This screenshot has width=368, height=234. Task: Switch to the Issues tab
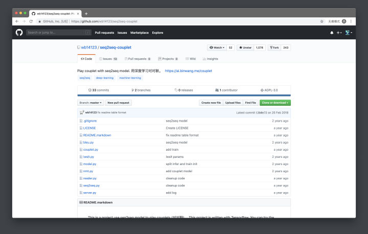(108, 59)
